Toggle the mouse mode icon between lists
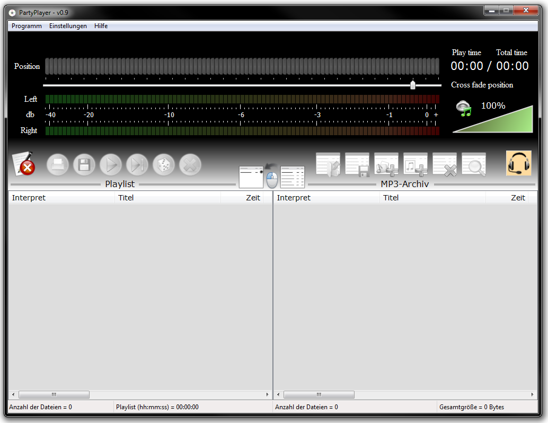548x423 pixels. 271,179
